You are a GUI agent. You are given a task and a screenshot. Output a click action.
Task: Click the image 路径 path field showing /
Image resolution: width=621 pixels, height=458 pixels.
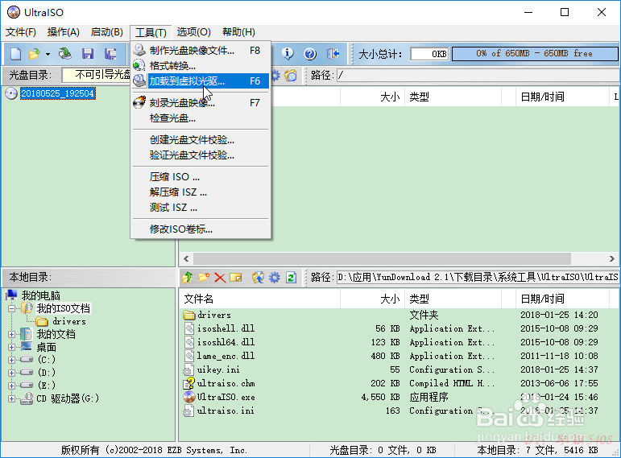click(x=478, y=75)
